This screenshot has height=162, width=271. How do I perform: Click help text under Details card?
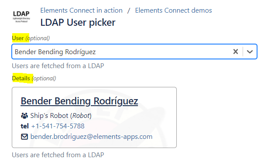click(x=58, y=155)
